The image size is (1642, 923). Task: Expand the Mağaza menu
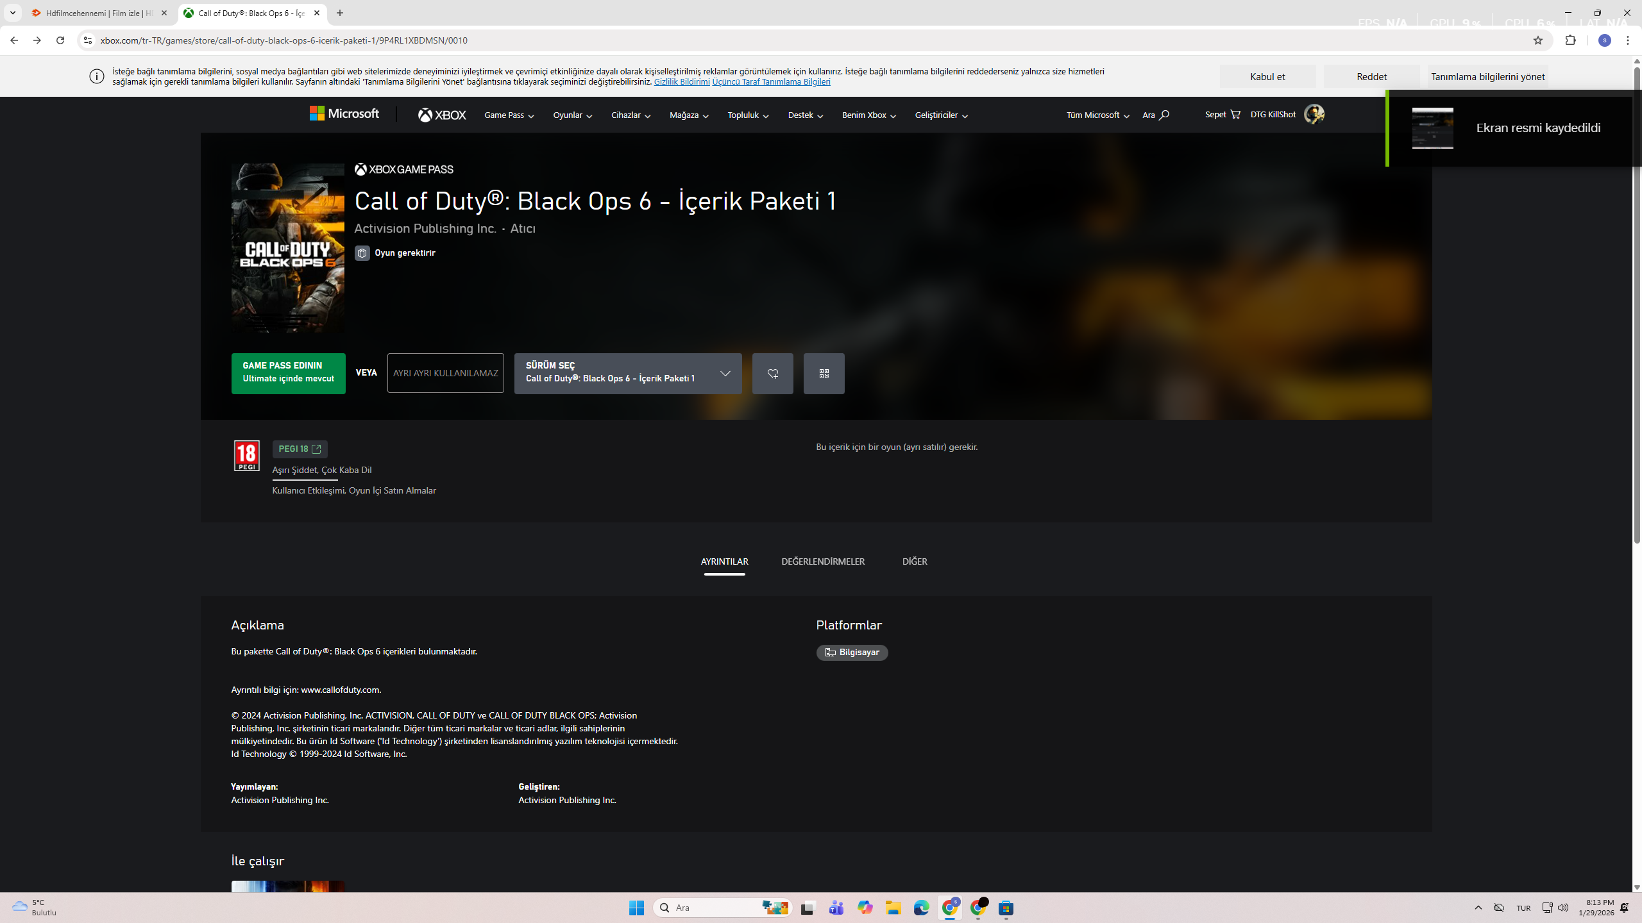coord(689,115)
